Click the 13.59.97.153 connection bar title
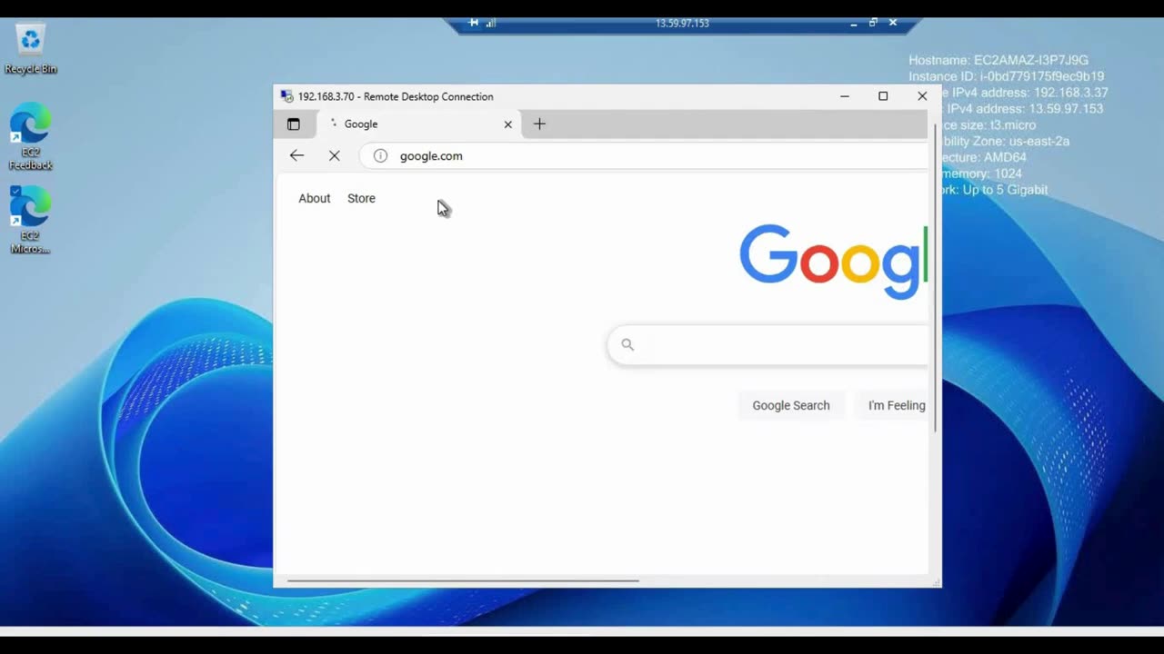 tap(682, 24)
